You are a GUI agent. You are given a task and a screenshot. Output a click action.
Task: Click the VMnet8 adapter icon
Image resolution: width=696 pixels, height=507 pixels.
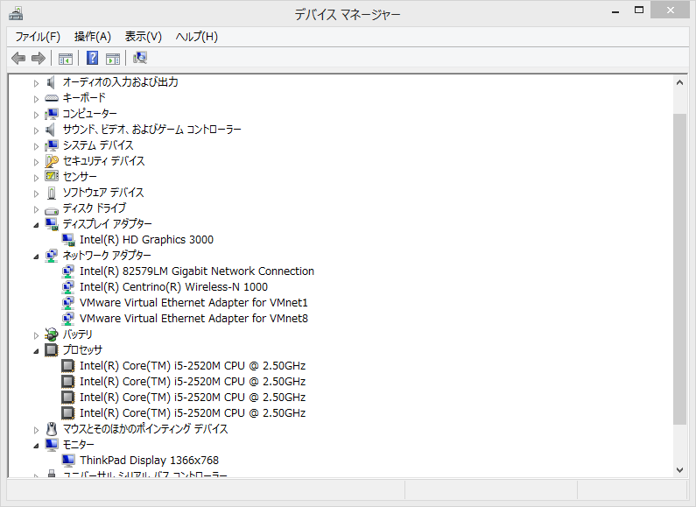pos(68,319)
